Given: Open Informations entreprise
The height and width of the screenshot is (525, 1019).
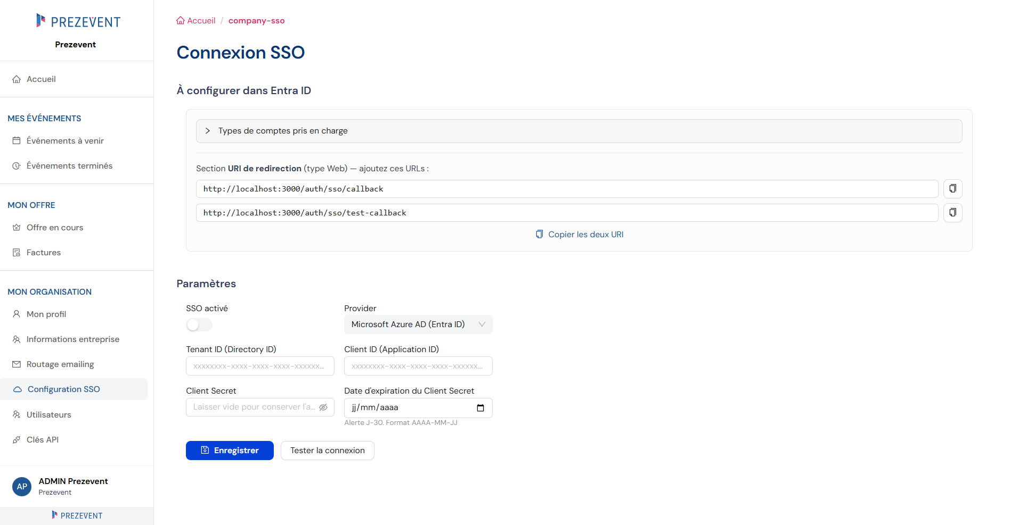Looking at the screenshot, I should [x=74, y=339].
